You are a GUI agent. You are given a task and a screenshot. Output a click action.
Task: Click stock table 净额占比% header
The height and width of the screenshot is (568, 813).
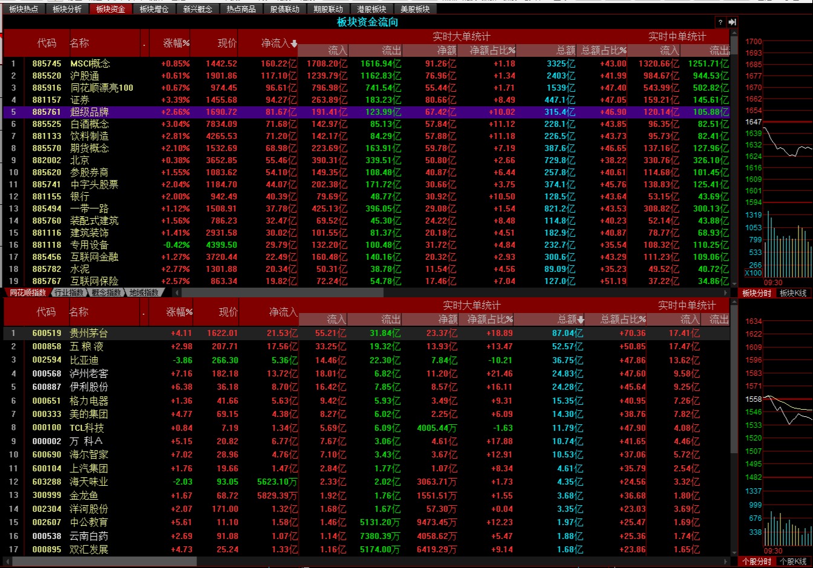[490, 319]
